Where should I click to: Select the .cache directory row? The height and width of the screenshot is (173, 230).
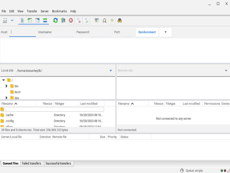pyautogui.click(x=52, y=115)
